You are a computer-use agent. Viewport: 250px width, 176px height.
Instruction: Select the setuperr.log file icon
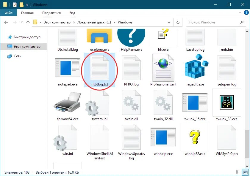(227, 68)
